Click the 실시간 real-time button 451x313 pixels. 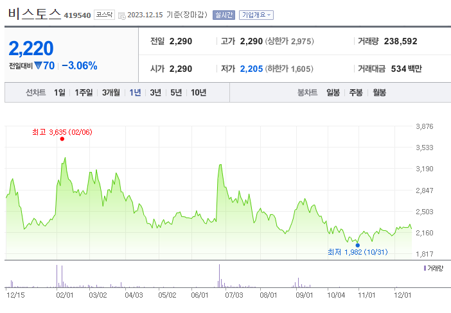[x=224, y=15]
